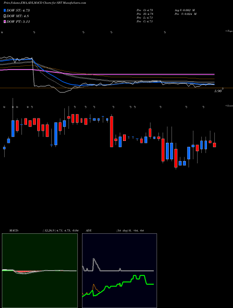
Task: Click the chart title mentioning MunafaSutra.com
Action: coord(45,3)
